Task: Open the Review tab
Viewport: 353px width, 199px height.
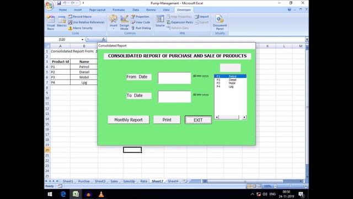Action: [x=151, y=10]
